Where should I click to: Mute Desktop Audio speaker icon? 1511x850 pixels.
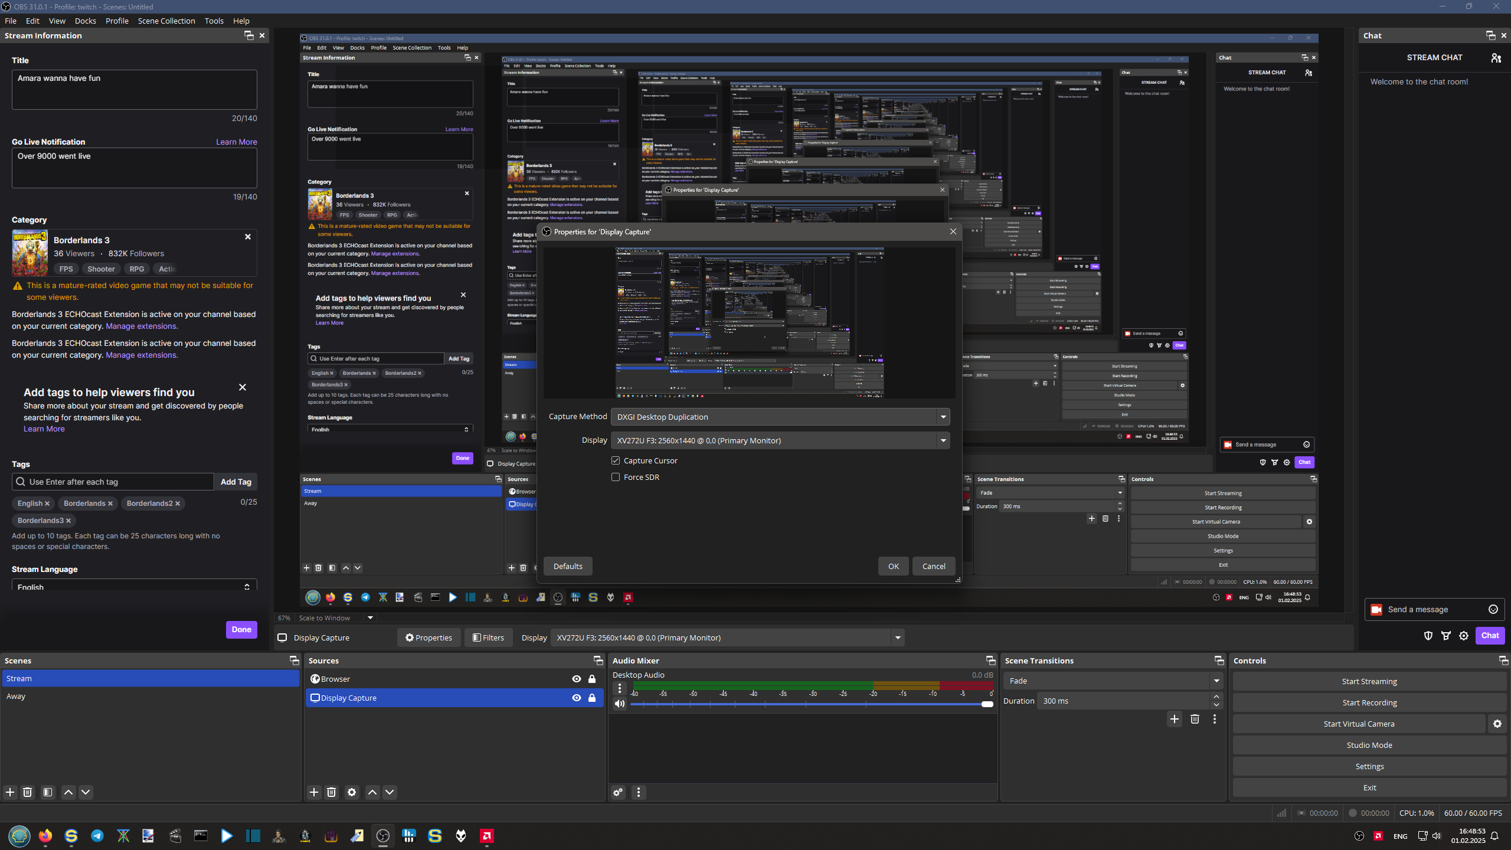619,704
